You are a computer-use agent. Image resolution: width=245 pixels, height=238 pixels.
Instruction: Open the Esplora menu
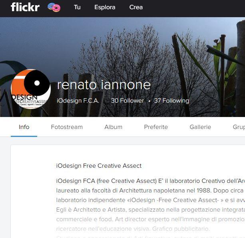click(105, 7)
